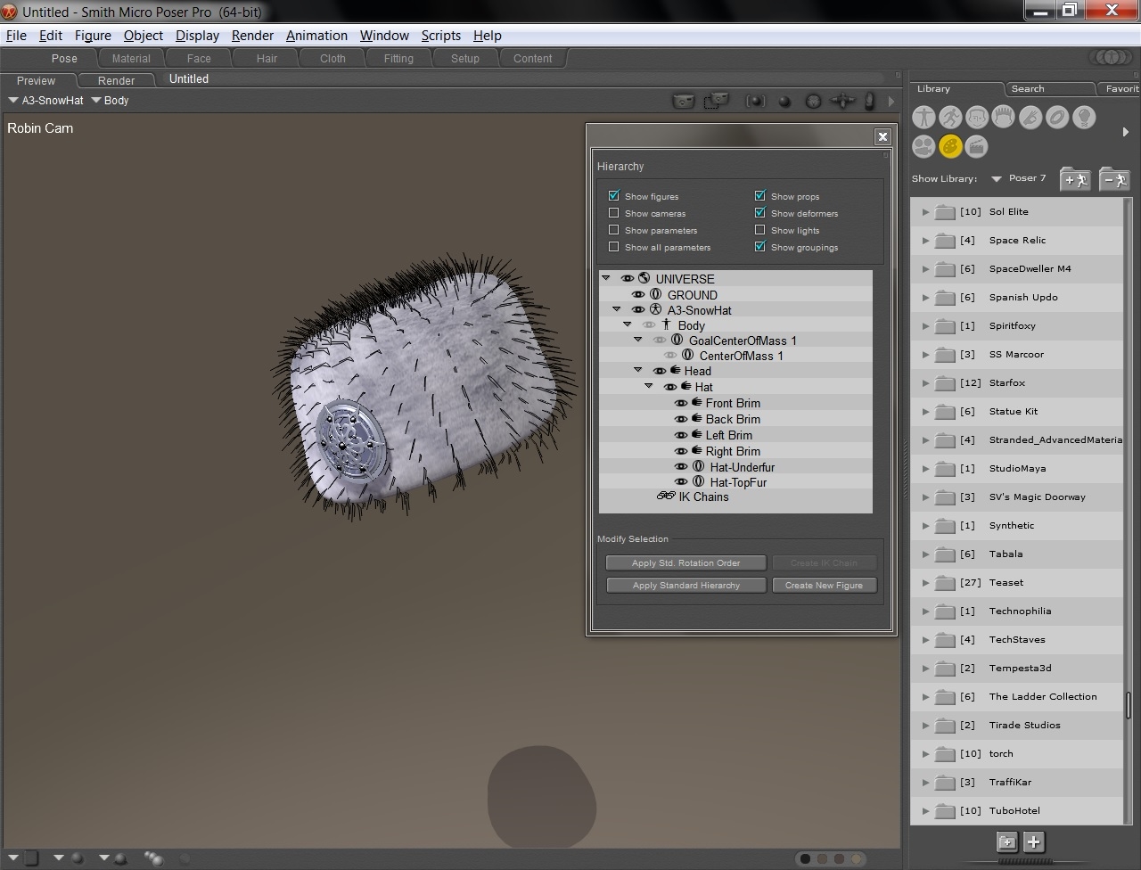1141x870 pixels.
Task: Select the Materials palette library icon
Action: [950, 146]
